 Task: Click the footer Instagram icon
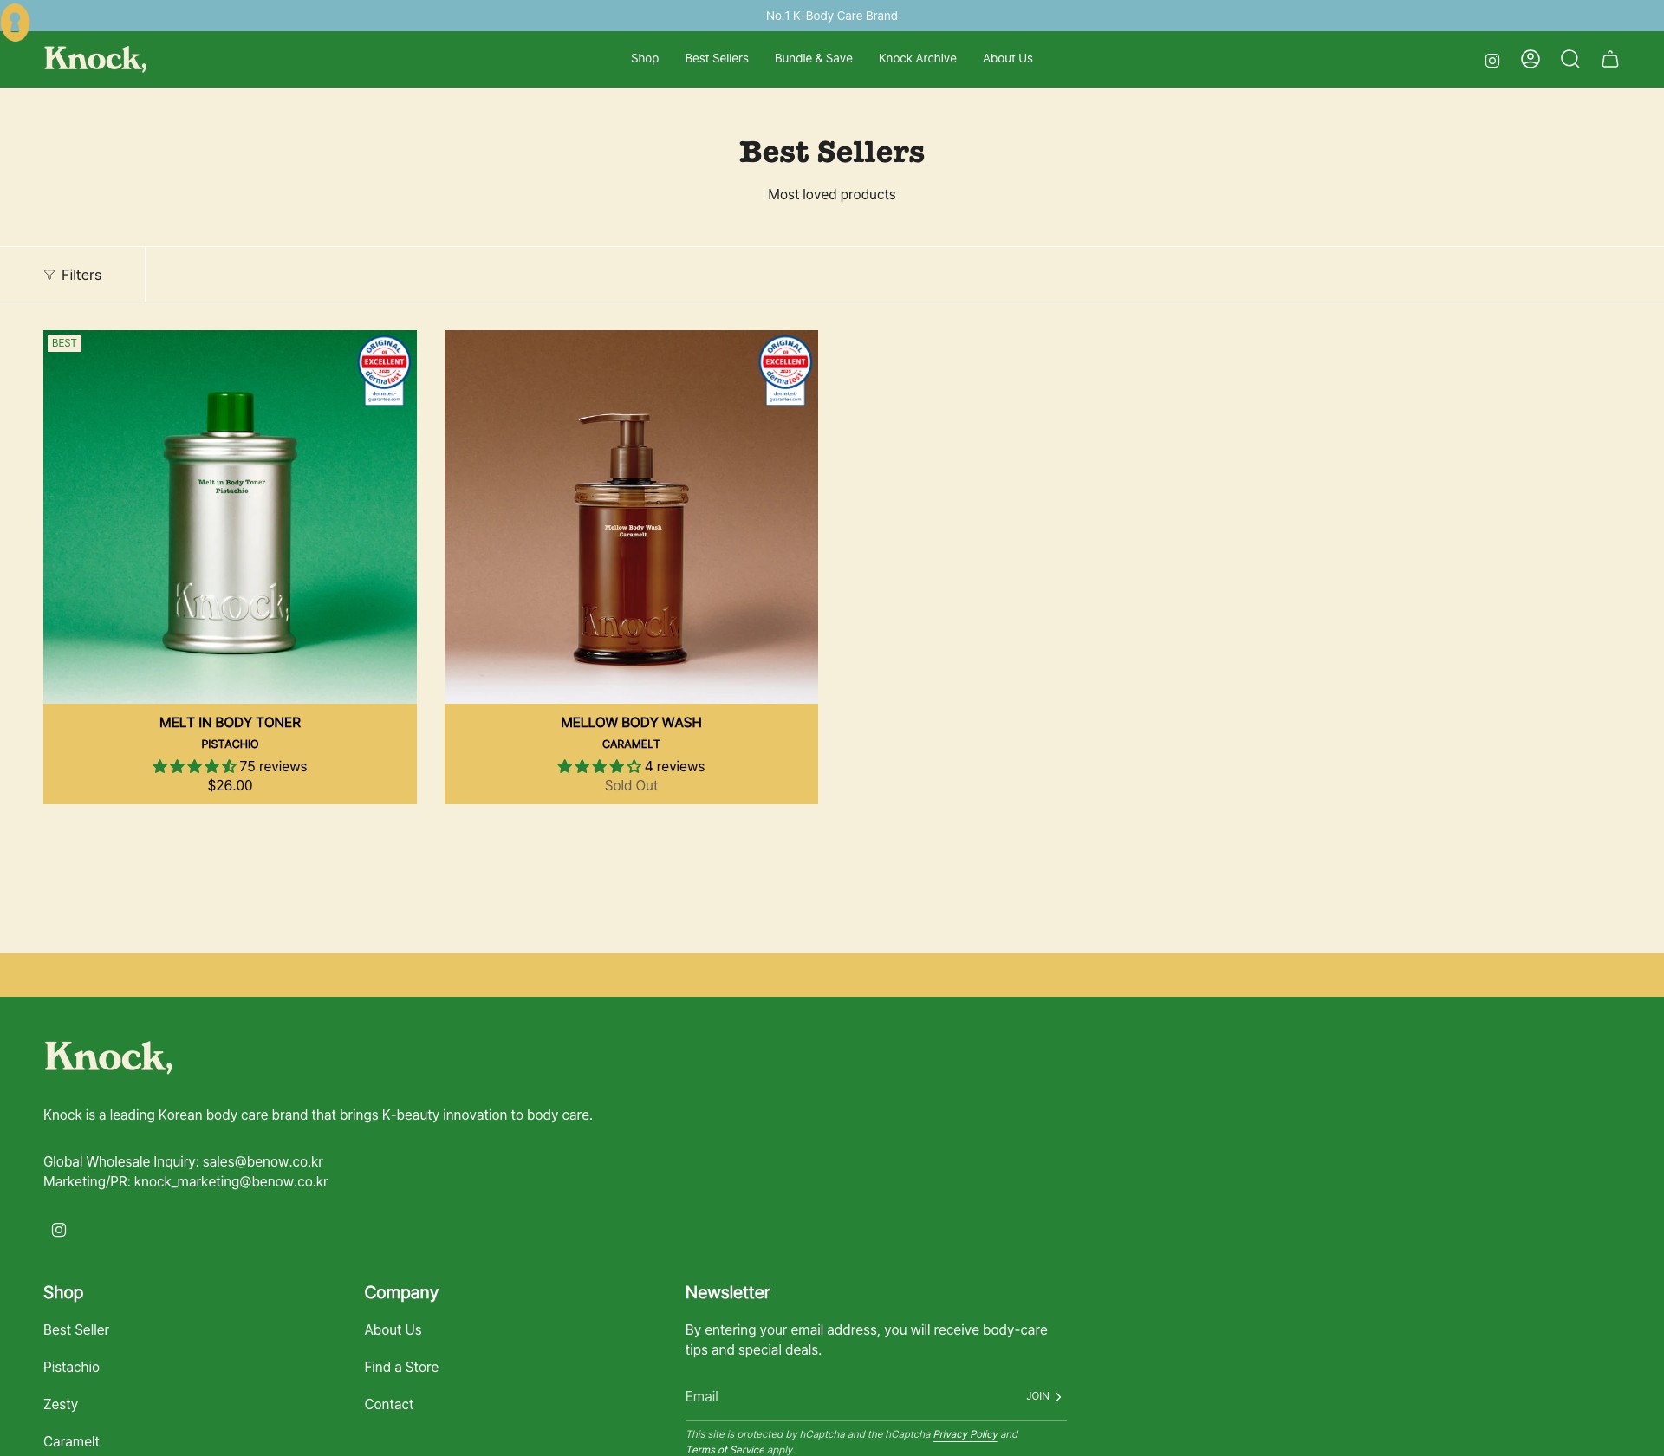coord(59,1230)
